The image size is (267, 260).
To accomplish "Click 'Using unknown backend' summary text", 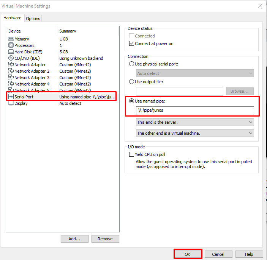I will (81, 58).
